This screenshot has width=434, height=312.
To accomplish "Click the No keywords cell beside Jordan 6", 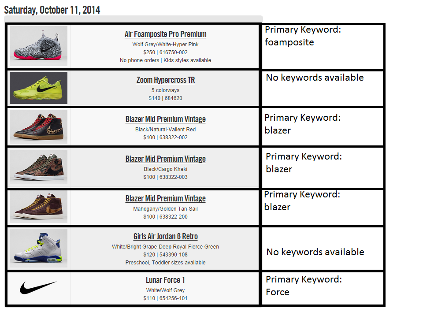I will click(x=323, y=249).
